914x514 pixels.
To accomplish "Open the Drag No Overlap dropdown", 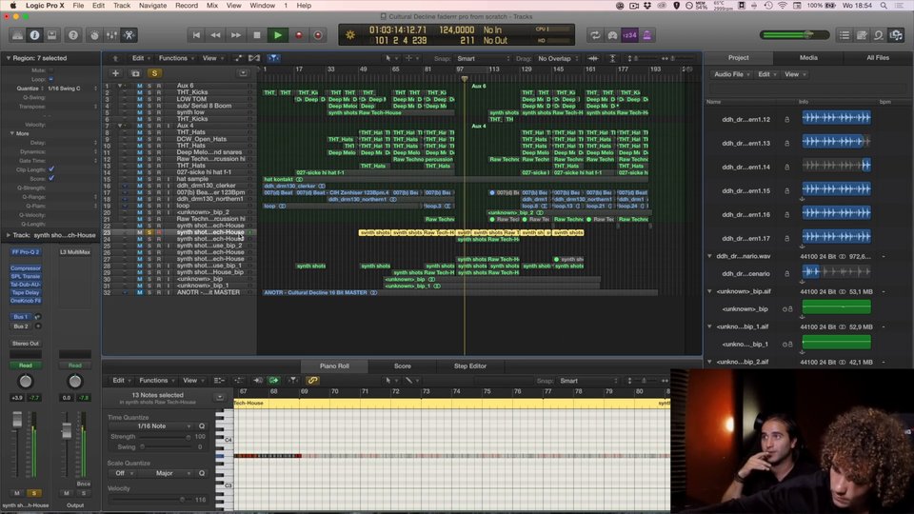I will pos(557,58).
